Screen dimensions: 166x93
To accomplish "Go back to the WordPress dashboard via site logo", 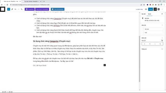I will pyautogui.click(x=3, y=9).
